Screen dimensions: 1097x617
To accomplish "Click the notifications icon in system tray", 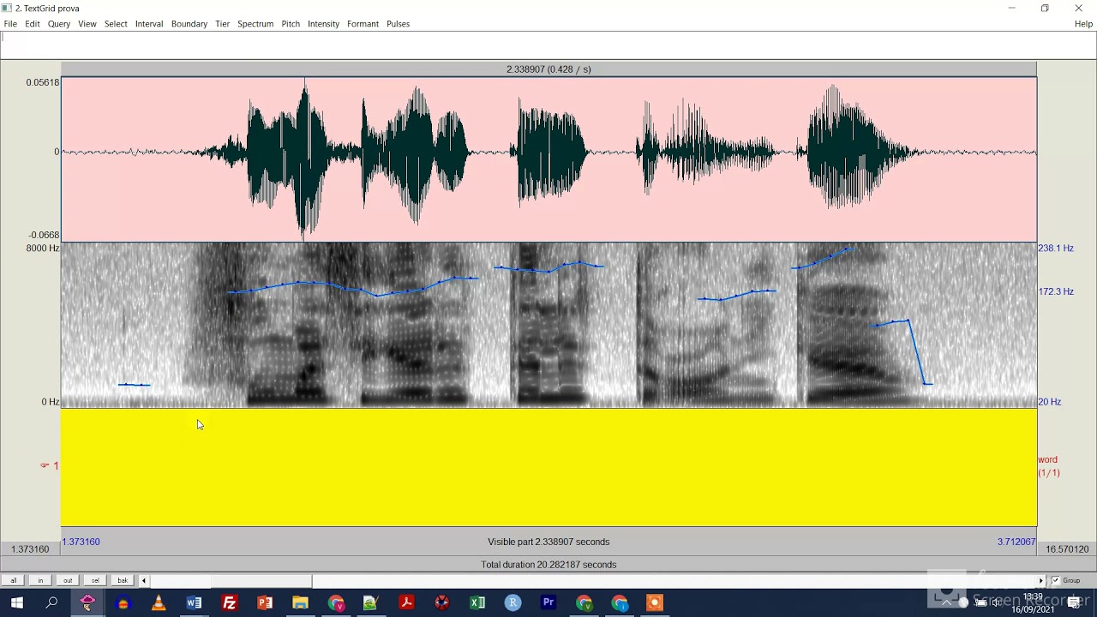I will [1074, 603].
